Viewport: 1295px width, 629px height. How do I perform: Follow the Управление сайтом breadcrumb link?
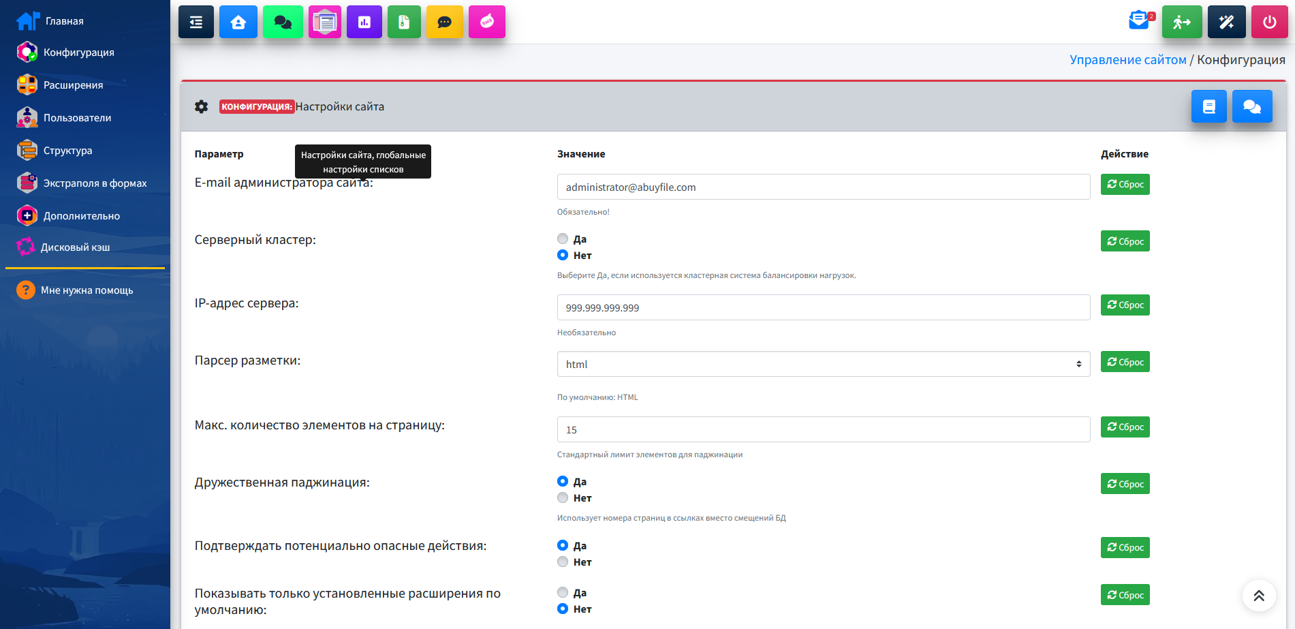tap(1127, 60)
